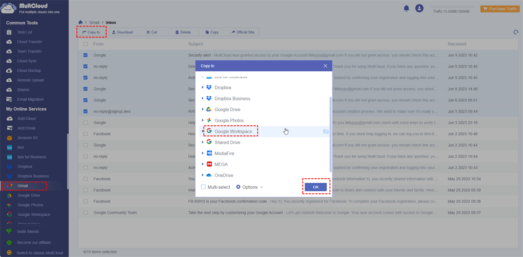This screenshot has height=257, width=523.
Task: Open Google Workspace in the sidebar
Action: pyautogui.click(x=34, y=214)
